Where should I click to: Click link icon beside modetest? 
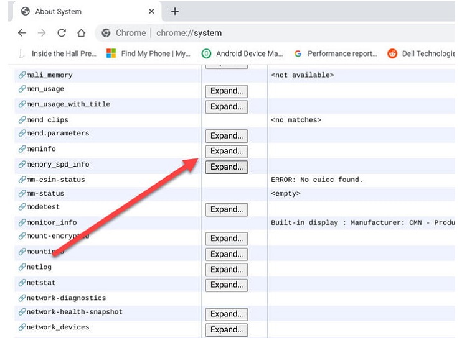tap(22, 207)
